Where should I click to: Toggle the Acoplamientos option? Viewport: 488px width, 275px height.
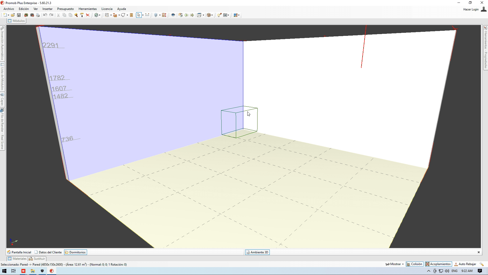tap(438, 264)
